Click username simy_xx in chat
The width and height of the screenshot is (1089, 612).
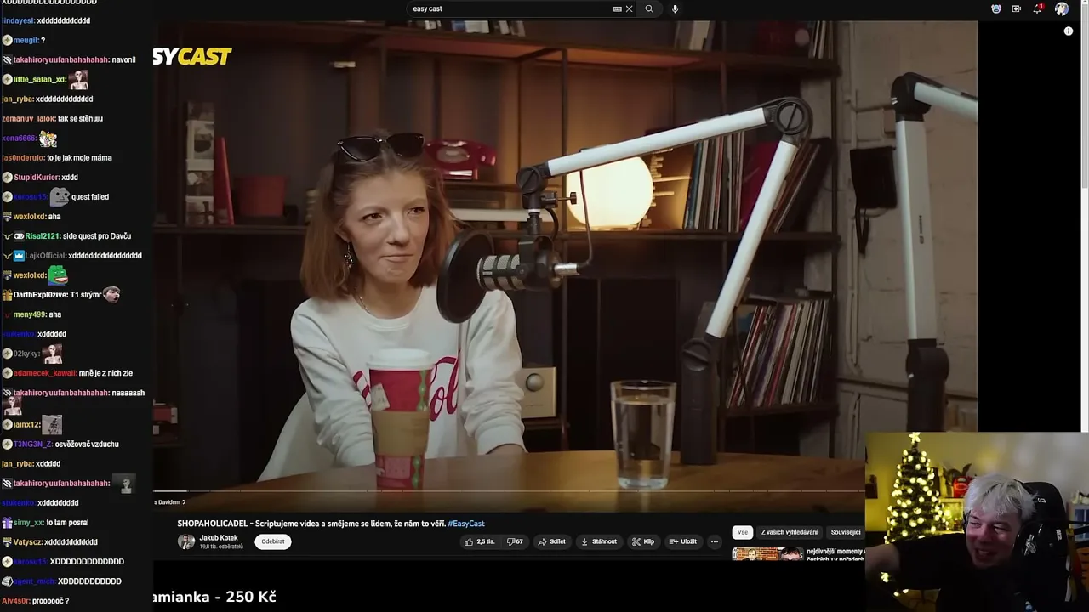(x=28, y=523)
